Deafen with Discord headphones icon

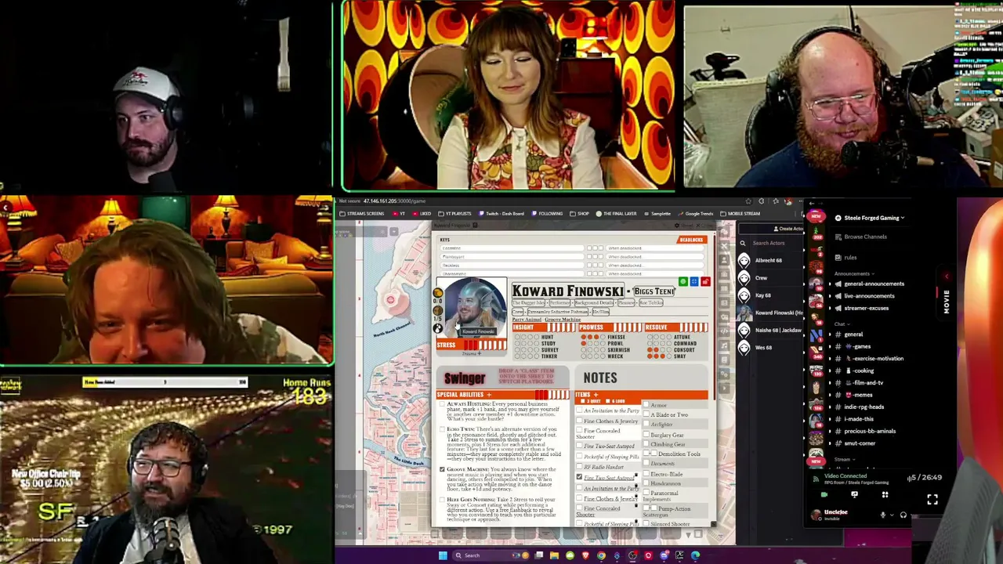(x=903, y=515)
